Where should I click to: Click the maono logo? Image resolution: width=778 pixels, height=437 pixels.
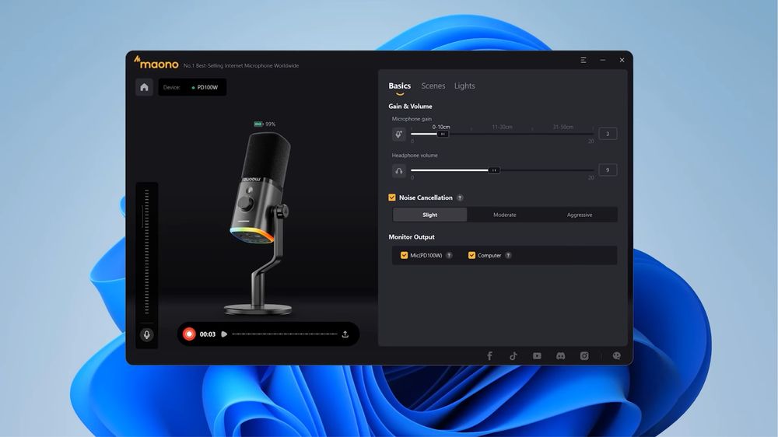pos(156,62)
